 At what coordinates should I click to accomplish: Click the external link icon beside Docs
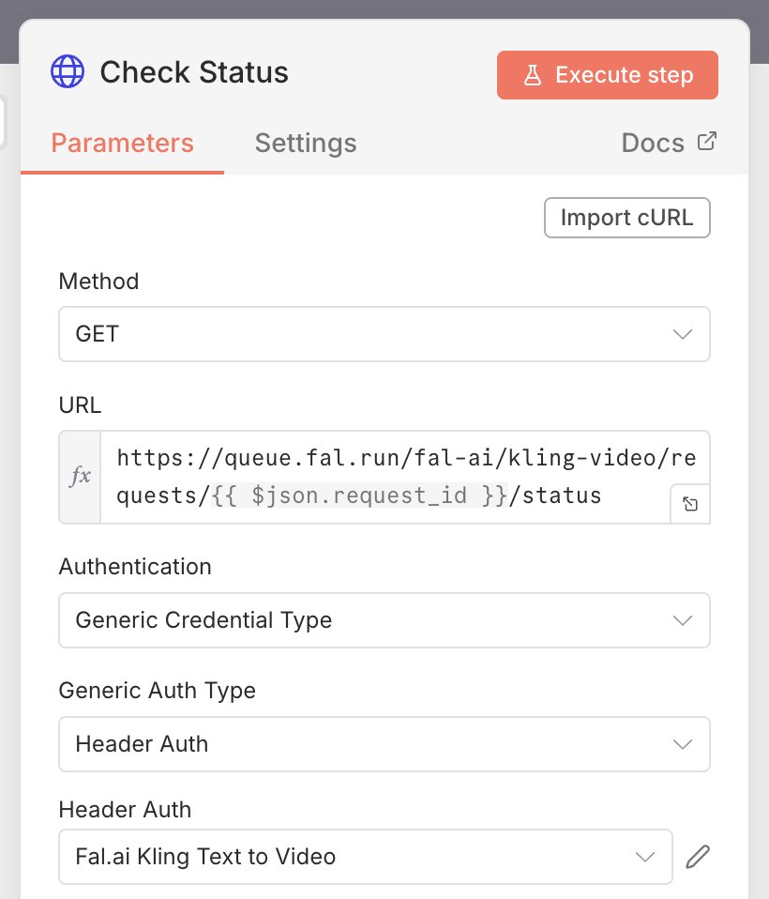708,142
